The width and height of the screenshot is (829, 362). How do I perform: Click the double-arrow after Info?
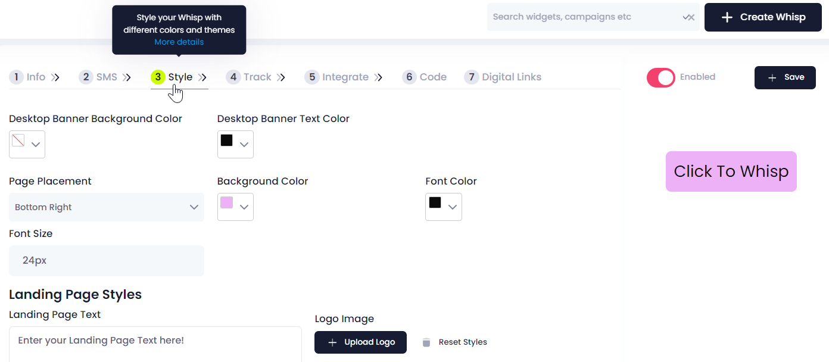pos(55,77)
